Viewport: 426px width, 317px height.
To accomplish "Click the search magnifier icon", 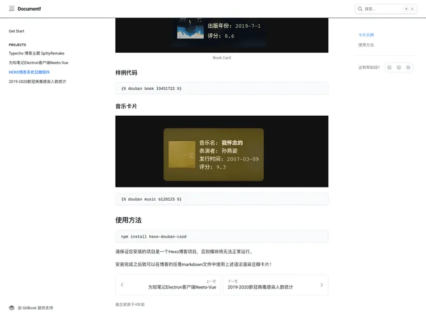I will (360, 9).
